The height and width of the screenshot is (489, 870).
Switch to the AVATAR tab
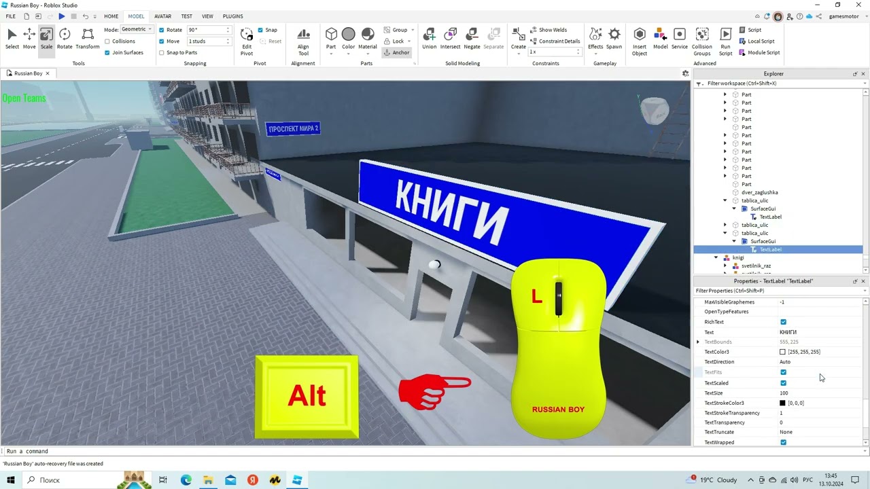click(162, 16)
